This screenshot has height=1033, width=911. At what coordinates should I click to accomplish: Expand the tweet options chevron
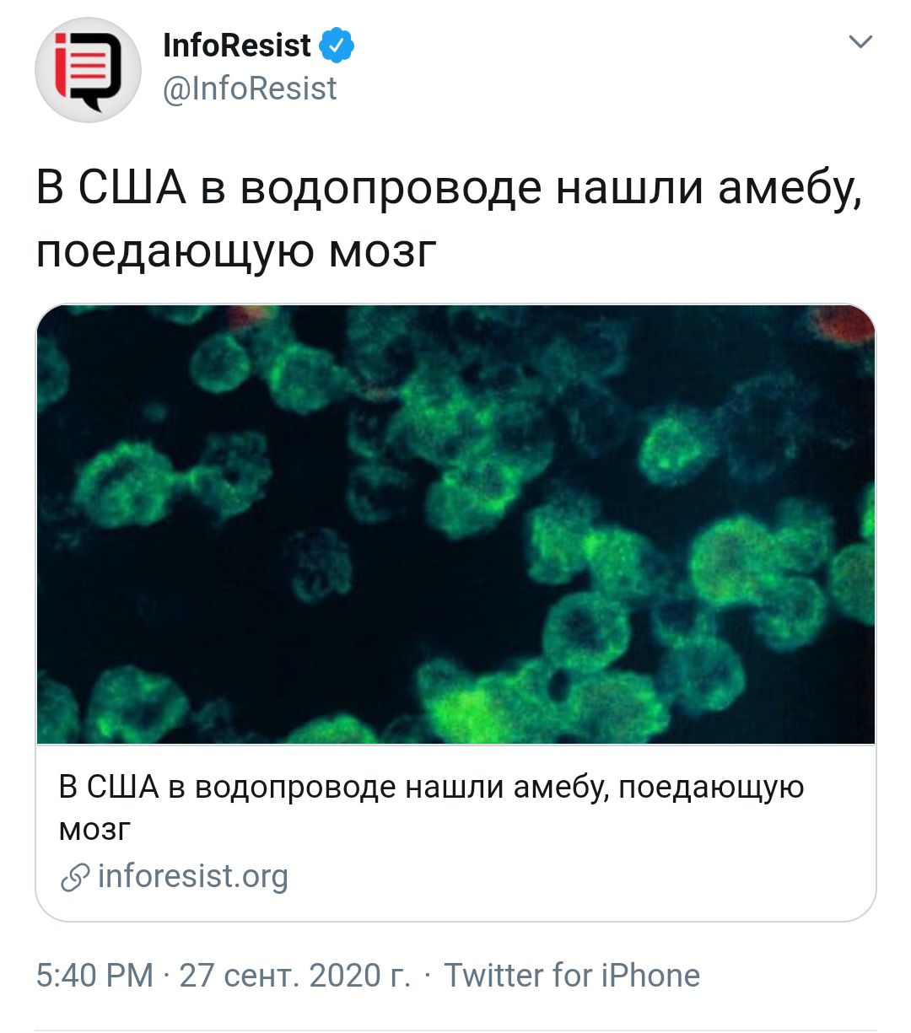pyautogui.click(x=860, y=41)
